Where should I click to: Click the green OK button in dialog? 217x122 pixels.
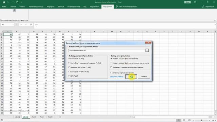131,77
